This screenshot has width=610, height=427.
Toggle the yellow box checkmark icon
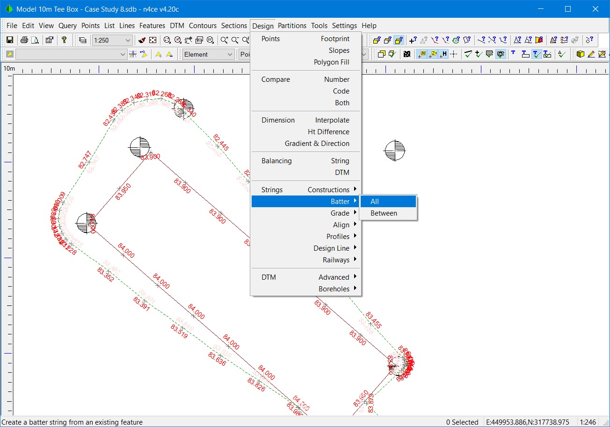point(392,54)
